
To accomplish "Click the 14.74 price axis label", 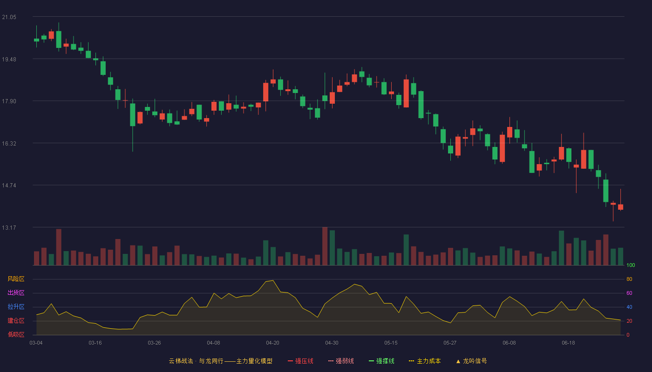I will point(9,186).
